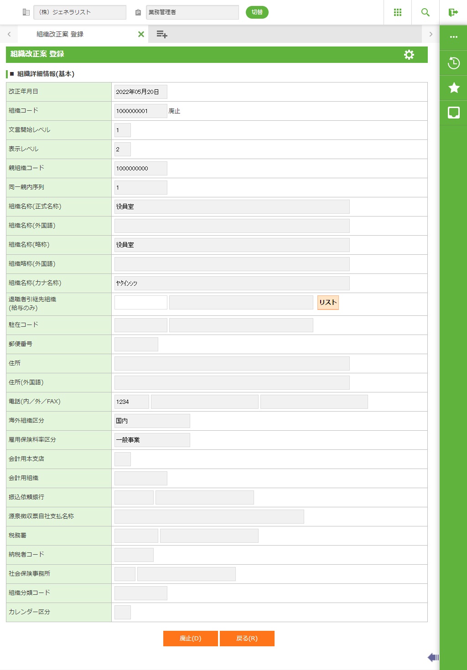This screenshot has width=467, height=670.
Task: Click the 組織詳細情報(基本) section heading
Action: coord(46,74)
